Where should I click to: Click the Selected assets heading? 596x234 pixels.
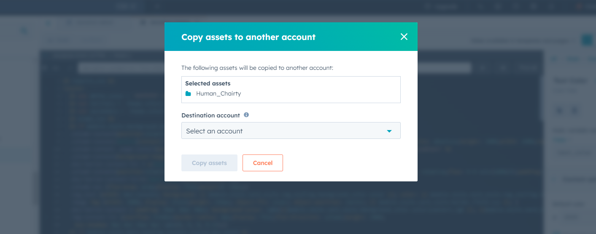tap(208, 83)
